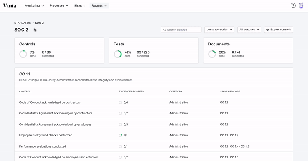Expand the Risks dropdown
Viewport: 308px width, 161px height.
point(80,6)
